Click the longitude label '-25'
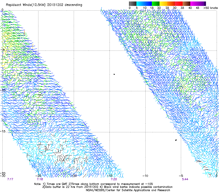Screen dimensions: 219x192 coord(38,176)
